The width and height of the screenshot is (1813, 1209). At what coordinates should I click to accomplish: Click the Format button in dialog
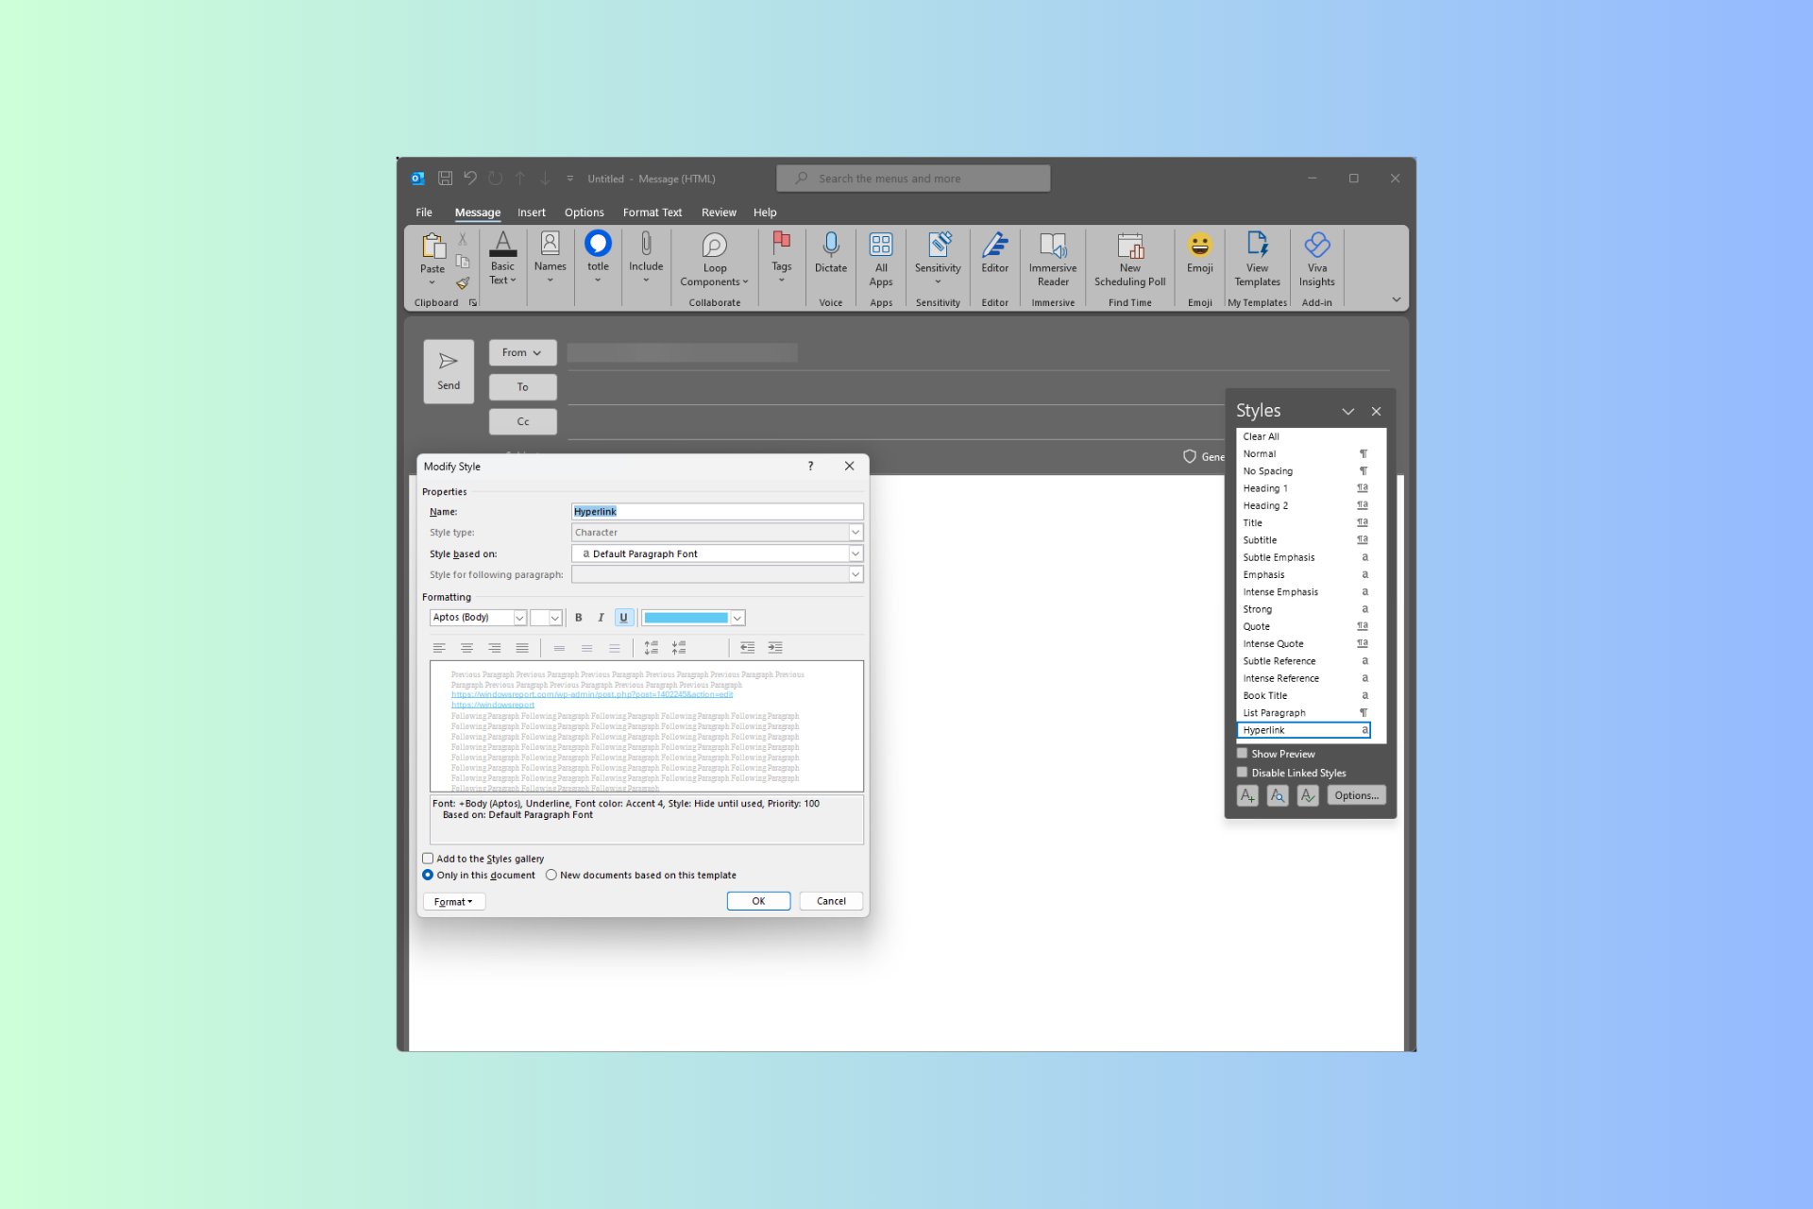coord(454,901)
